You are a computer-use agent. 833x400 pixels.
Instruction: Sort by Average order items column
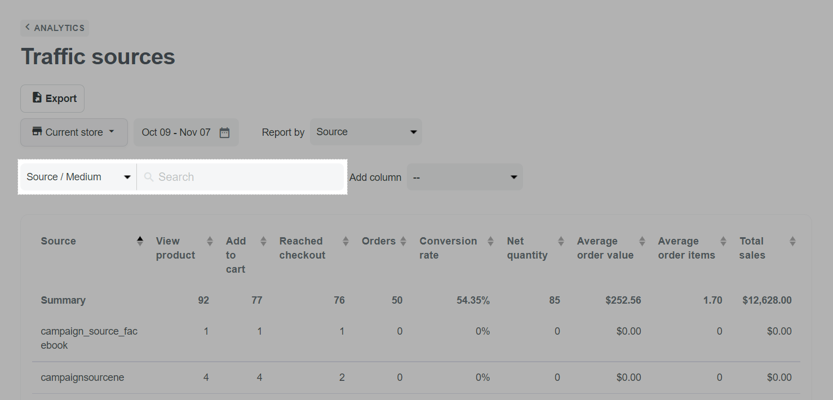point(723,241)
